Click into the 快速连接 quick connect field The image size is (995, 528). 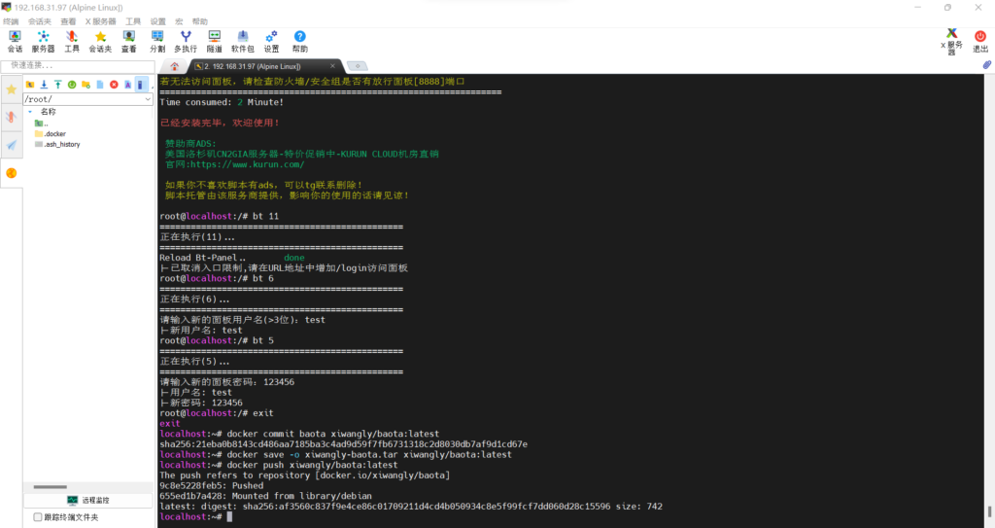tap(78, 65)
